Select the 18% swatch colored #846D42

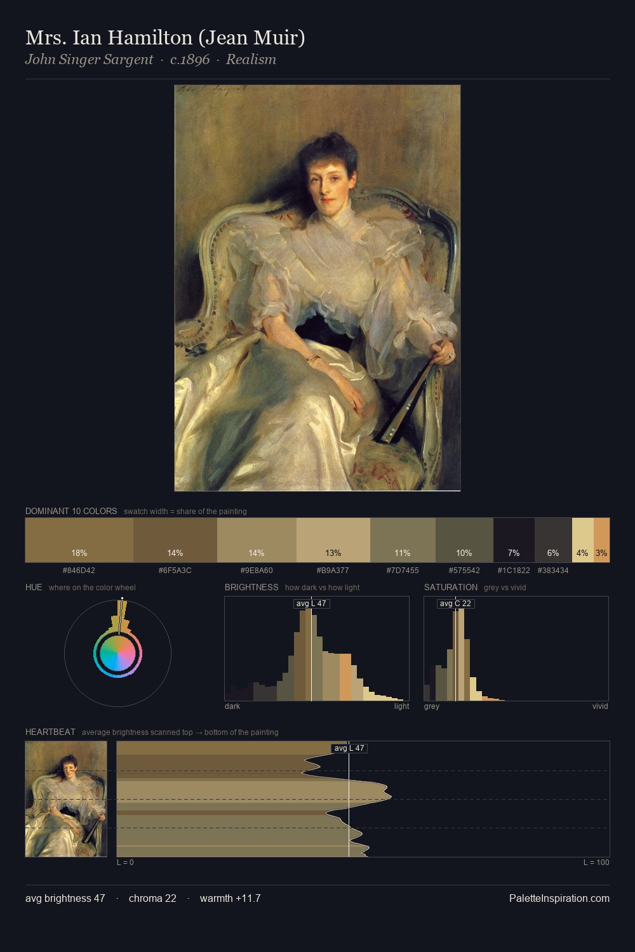(79, 540)
